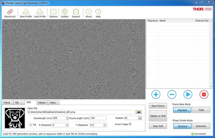Viewport: 215px width, 138px height.
Task: Click the green Connected status indicator
Action: pyautogui.click(x=192, y=134)
